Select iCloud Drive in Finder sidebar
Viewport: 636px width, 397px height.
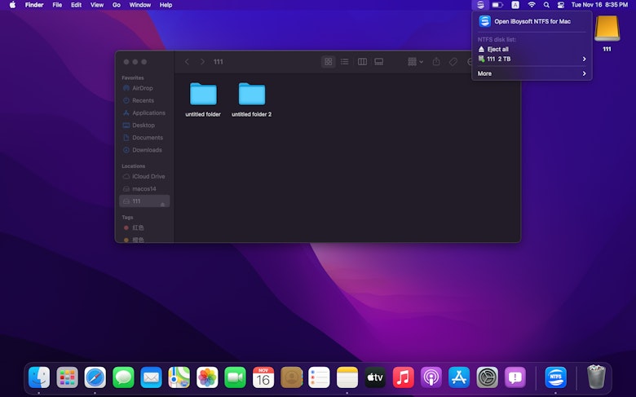pos(144,176)
